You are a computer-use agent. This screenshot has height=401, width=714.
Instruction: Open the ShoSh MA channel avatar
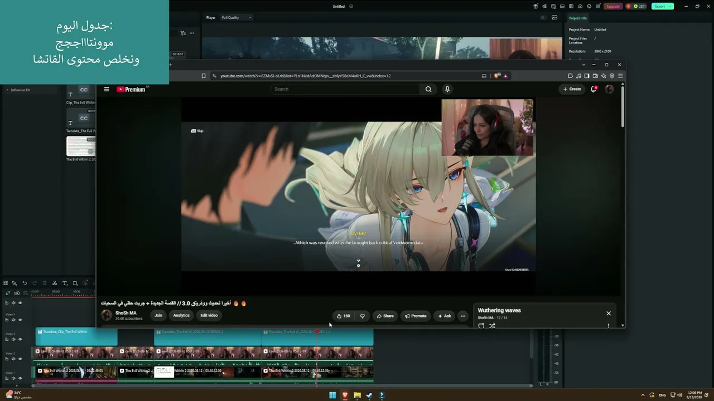click(107, 315)
